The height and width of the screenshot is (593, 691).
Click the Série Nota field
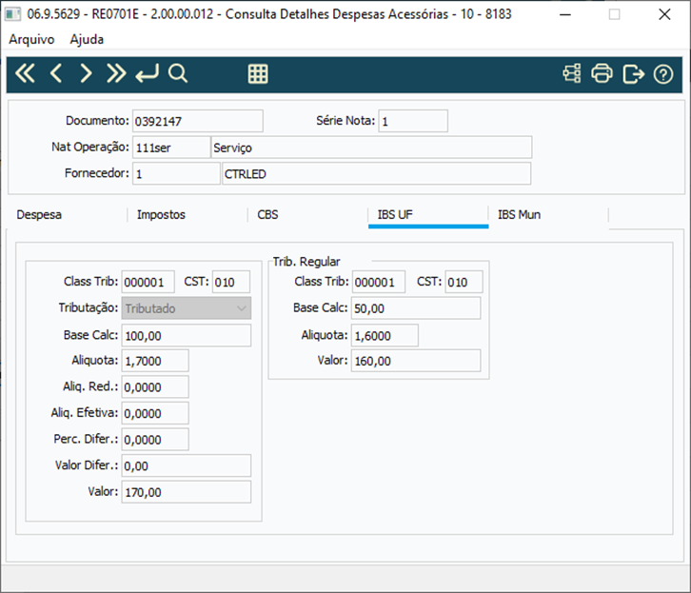click(x=413, y=121)
